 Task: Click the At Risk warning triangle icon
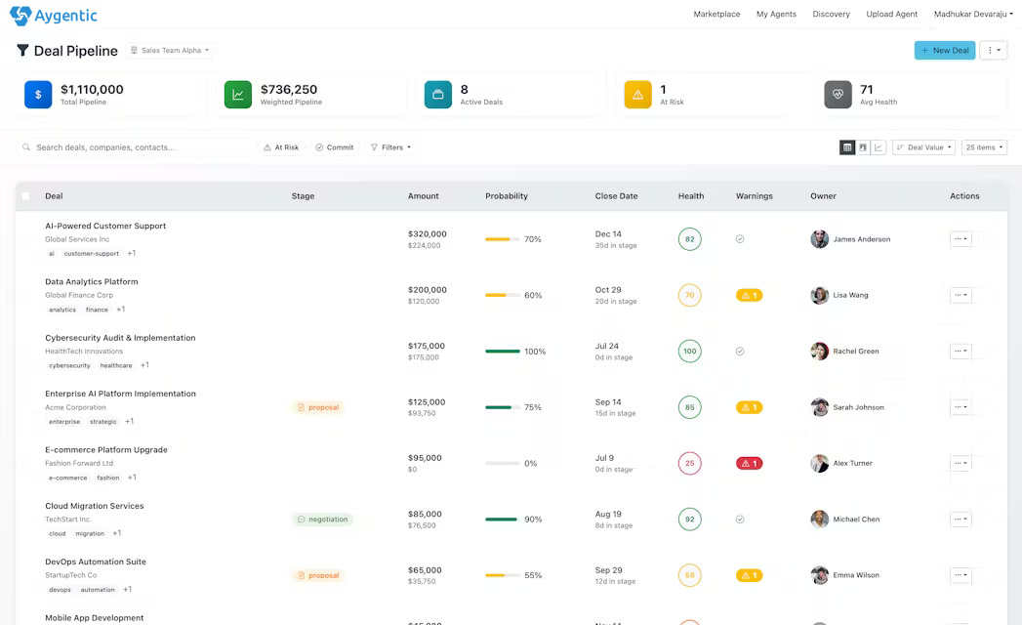(638, 95)
